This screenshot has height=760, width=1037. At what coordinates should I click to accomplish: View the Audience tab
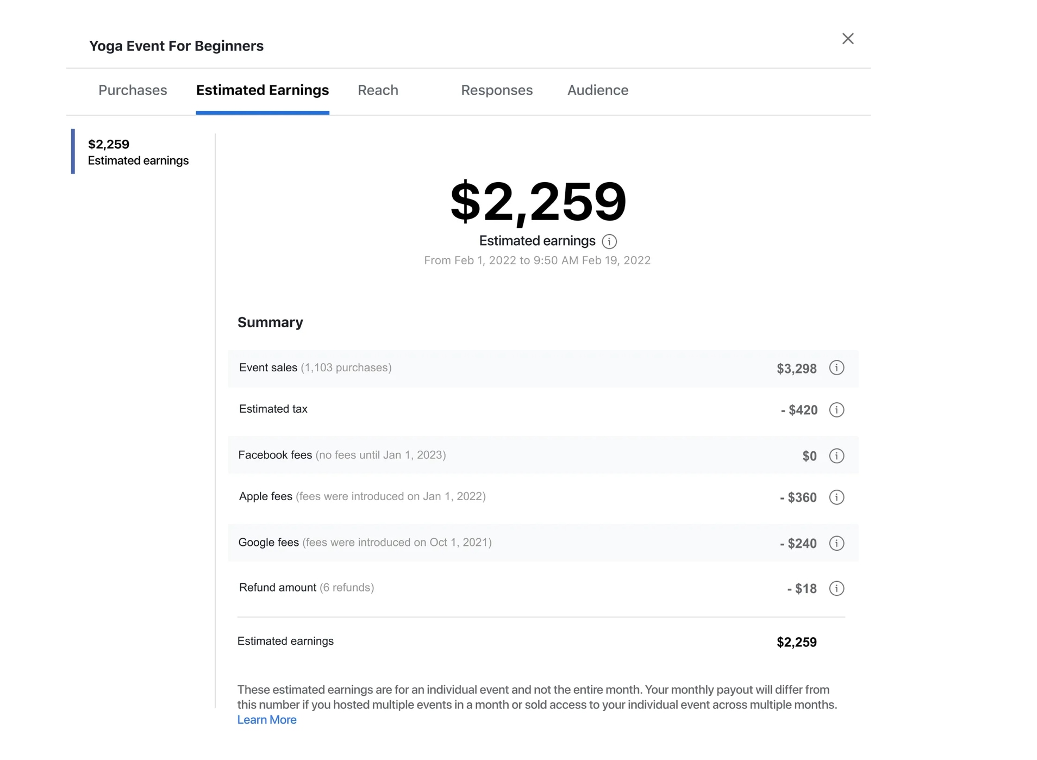pyautogui.click(x=598, y=90)
